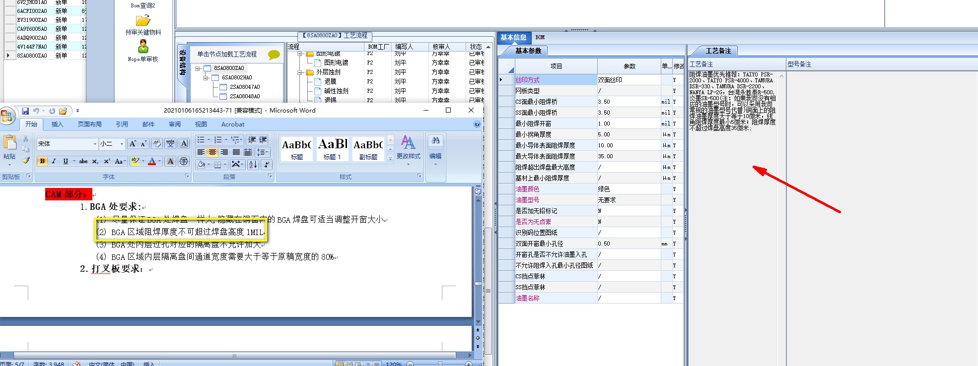Cut selection with the scissors icon

(x=26, y=139)
